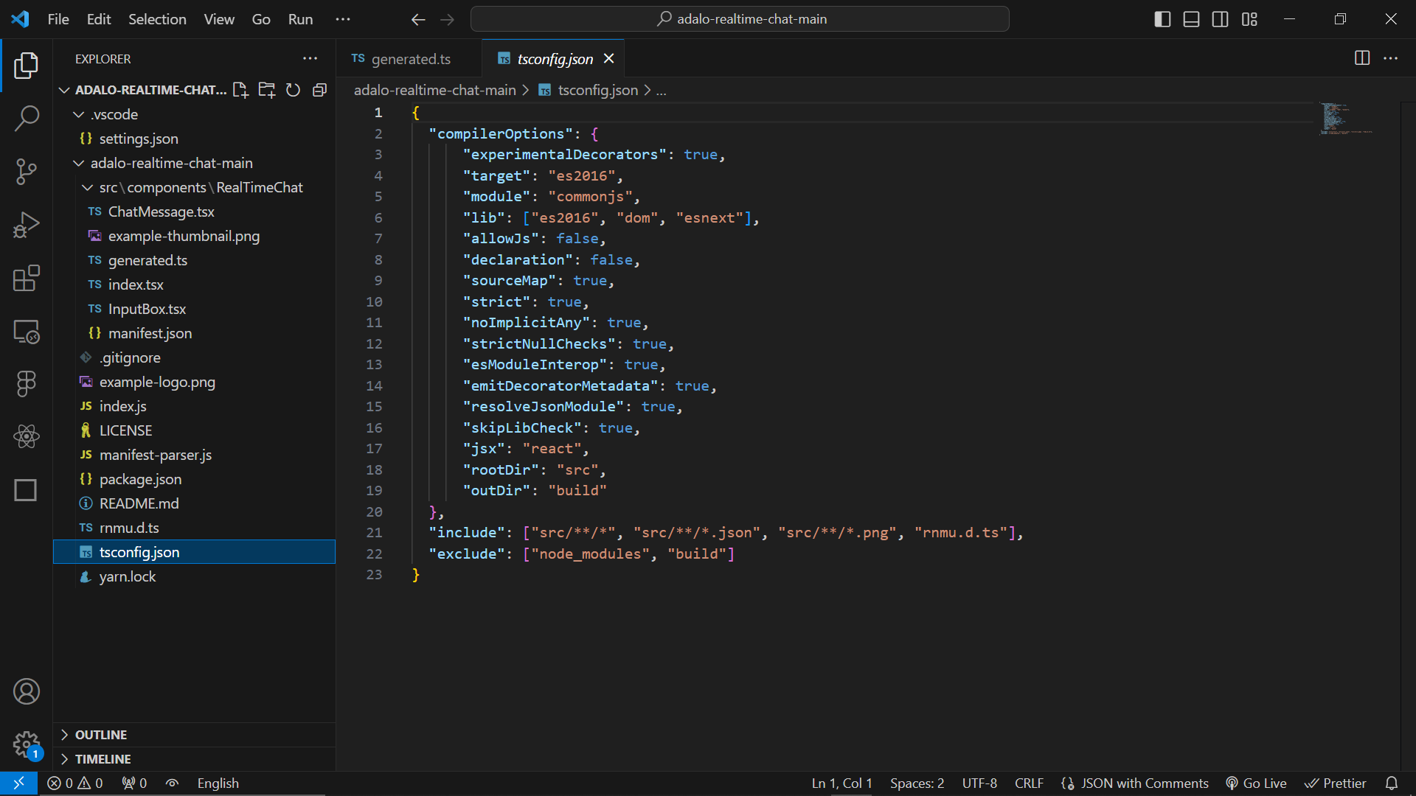The width and height of the screenshot is (1416, 796).
Task: Split the editor to the right
Action: [x=1361, y=58]
